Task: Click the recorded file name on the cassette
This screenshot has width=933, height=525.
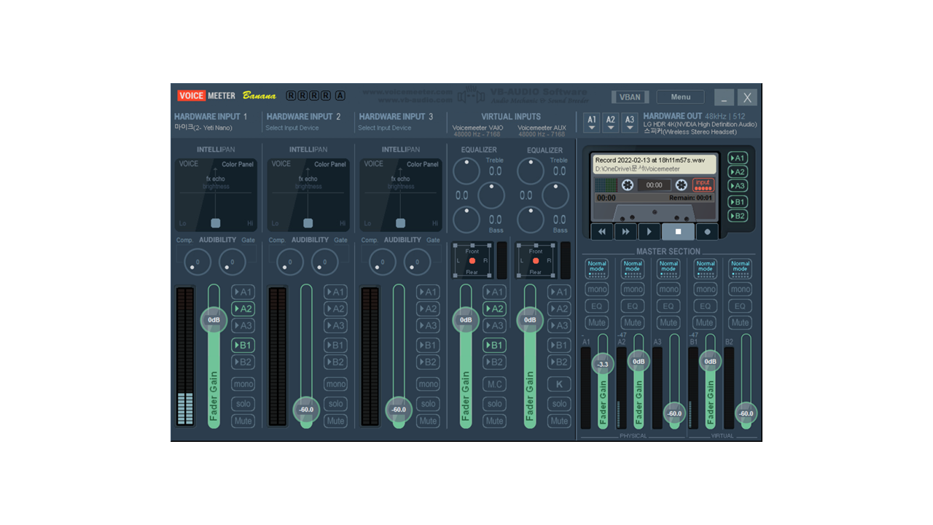Action: click(650, 160)
